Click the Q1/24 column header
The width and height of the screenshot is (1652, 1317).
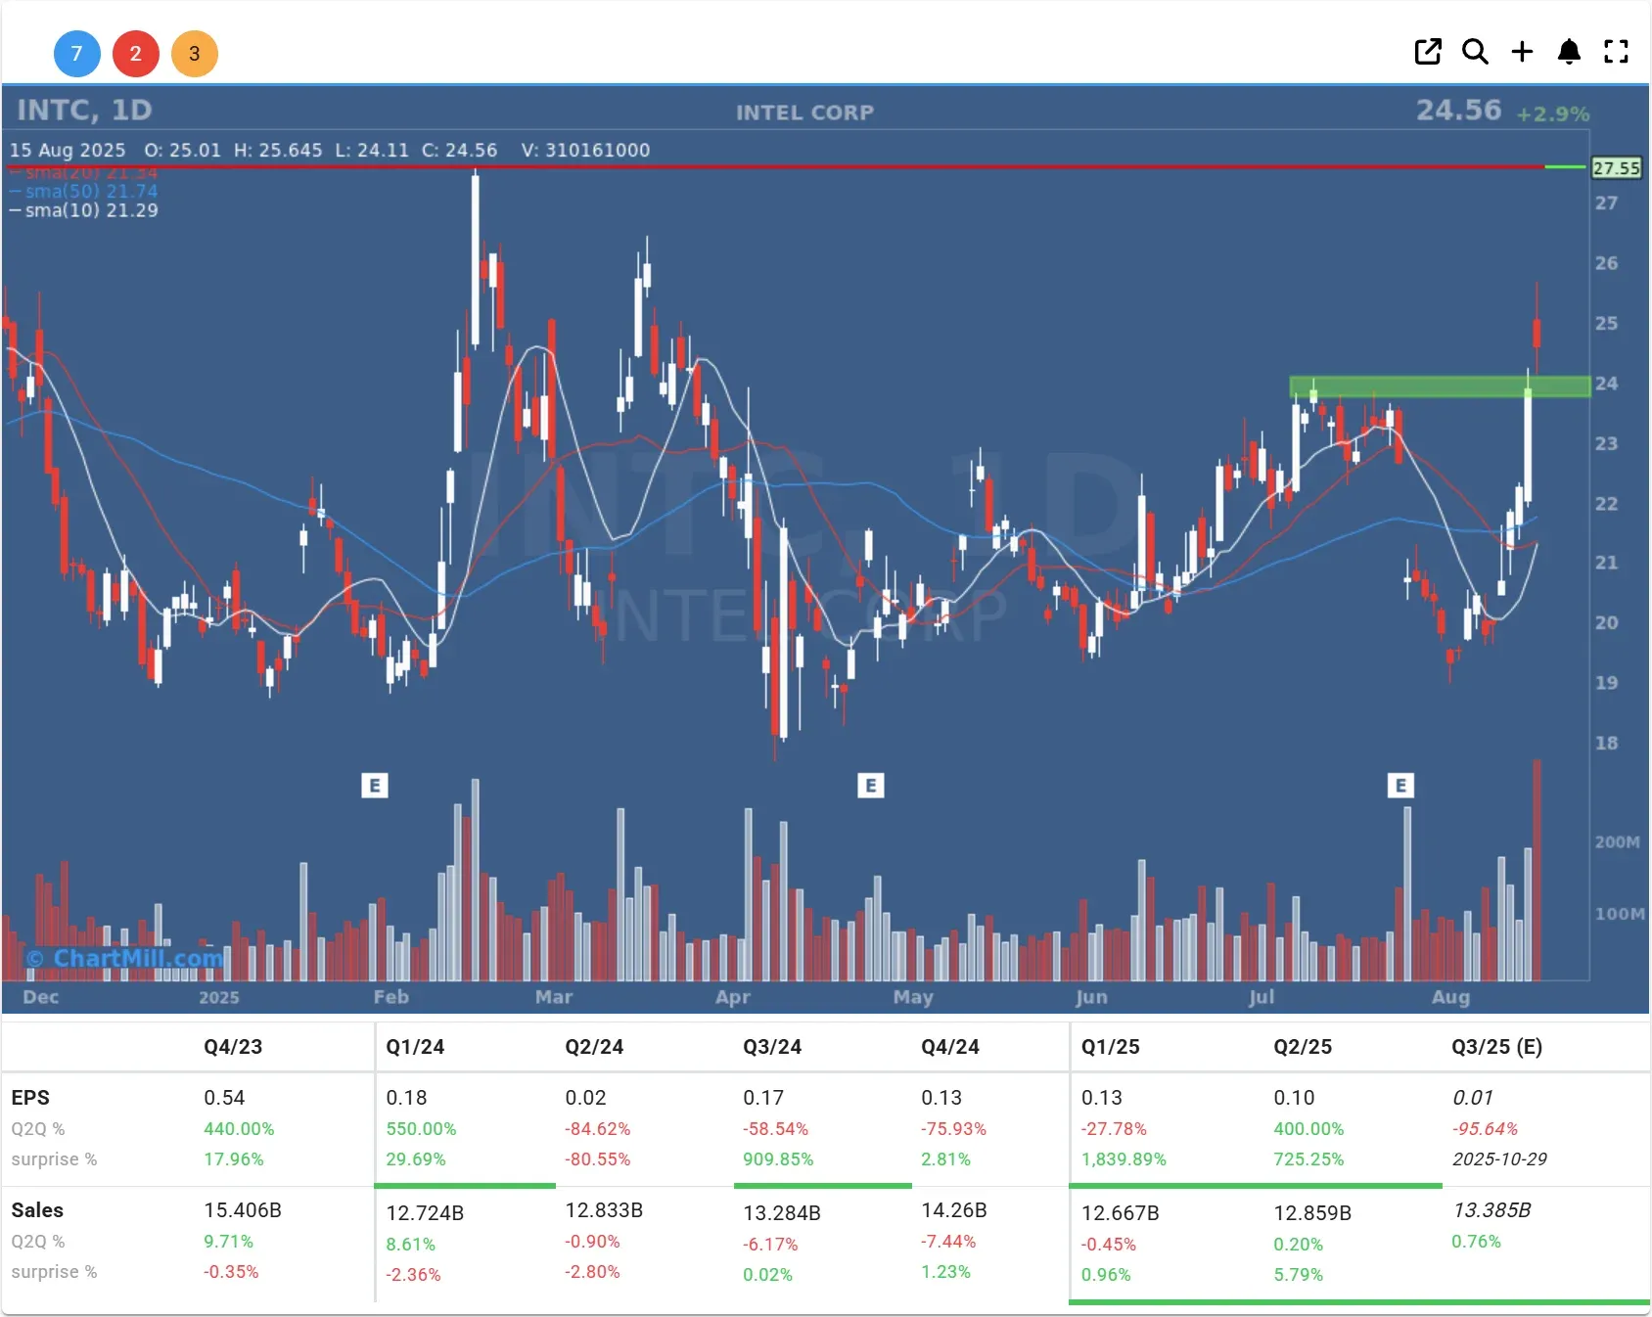[x=415, y=1046]
